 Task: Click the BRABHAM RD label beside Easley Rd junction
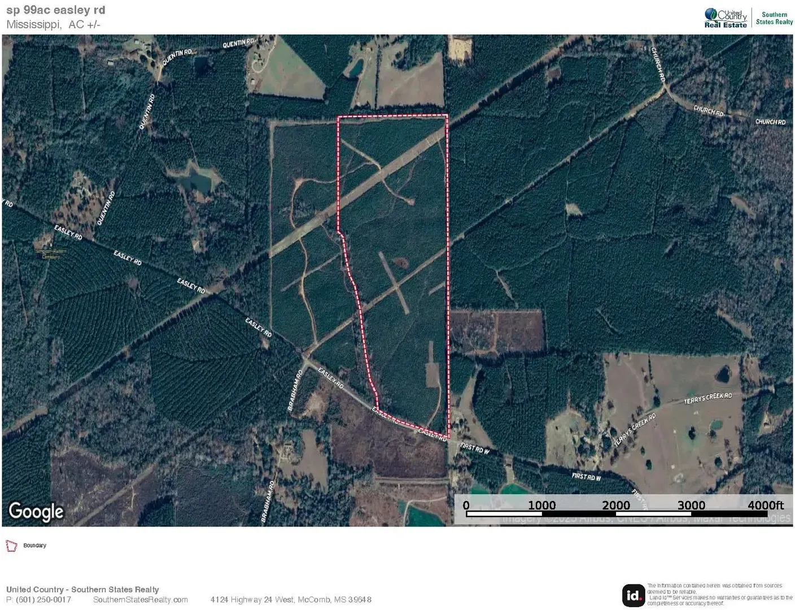pyautogui.click(x=296, y=390)
